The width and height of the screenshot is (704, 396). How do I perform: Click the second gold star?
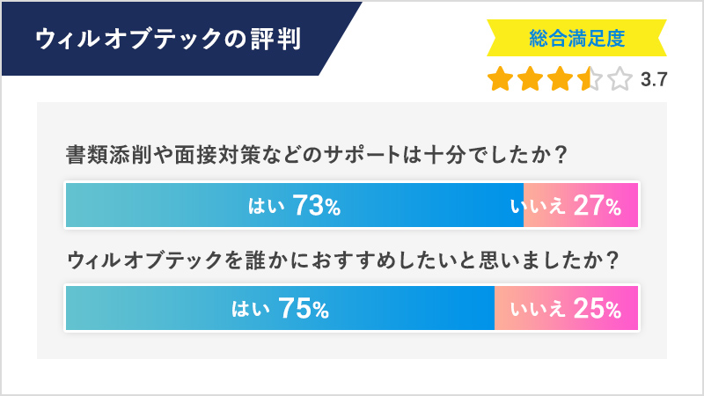point(531,79)
